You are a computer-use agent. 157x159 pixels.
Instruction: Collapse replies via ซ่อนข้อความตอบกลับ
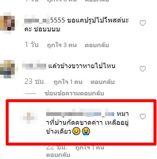(74, 93)
